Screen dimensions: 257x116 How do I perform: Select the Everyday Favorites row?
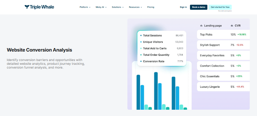223,55
